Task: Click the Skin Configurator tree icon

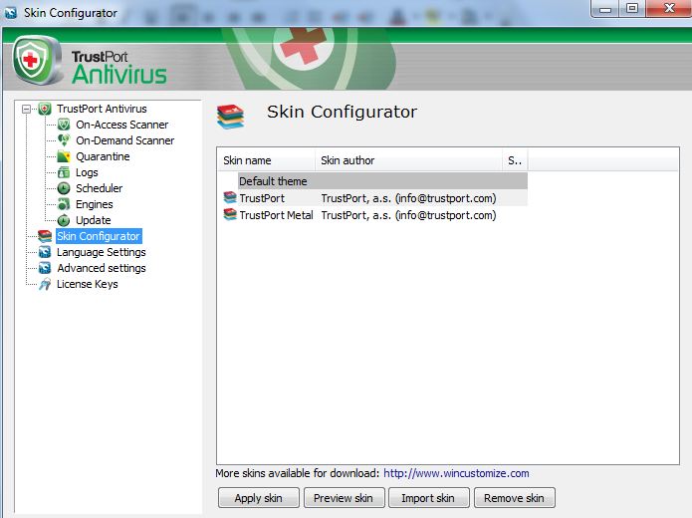Action: [45, 236]
